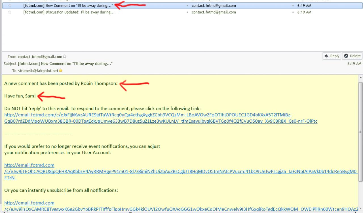Image resolution: width=363 pixels, height=213 pixels.
Task: Toggle read status dot on "New Comment" row
Action: click(187, 6)
